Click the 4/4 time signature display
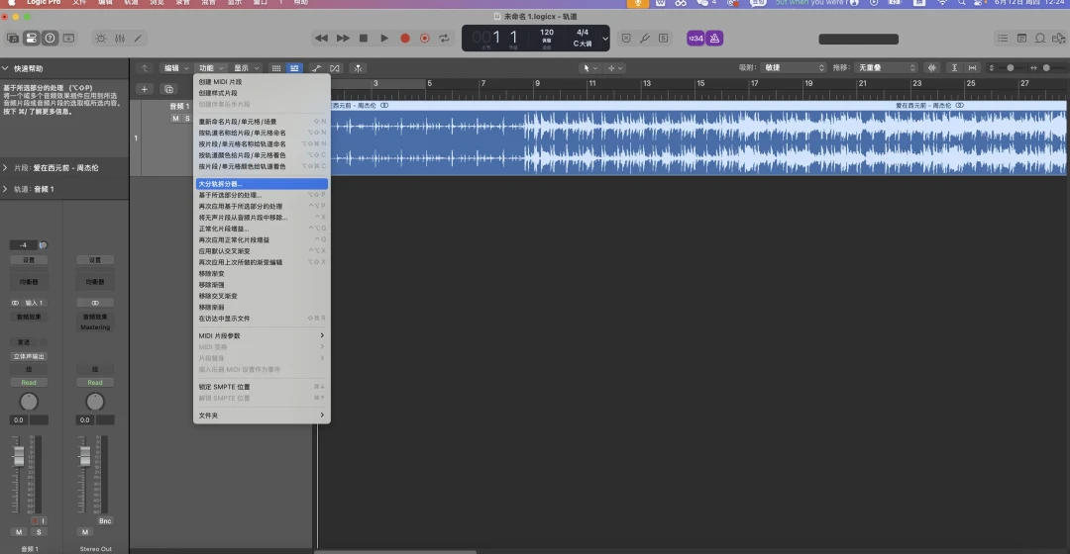The image size is (1070, 554). click(x=583, y=32)
